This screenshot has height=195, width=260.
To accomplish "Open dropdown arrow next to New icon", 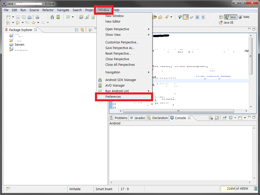I will pyautogui.click(x=13, y=17).
